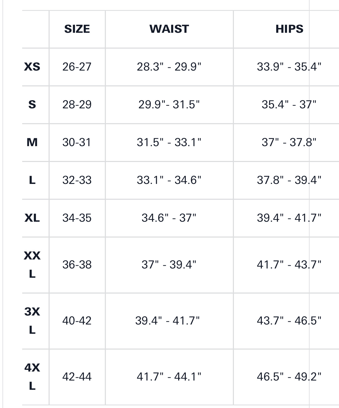Select the 4XL row label

pyautogui.click(x=32, y=377)
